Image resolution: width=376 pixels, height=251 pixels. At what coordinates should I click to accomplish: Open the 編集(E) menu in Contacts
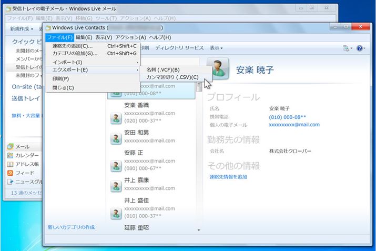click(84, 37)
